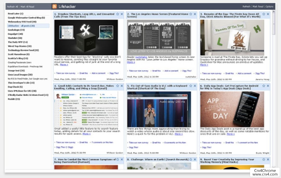The height and width of the screenshot is (178, 281).
Task: Open feed Options
Action: tap(269, 7)
